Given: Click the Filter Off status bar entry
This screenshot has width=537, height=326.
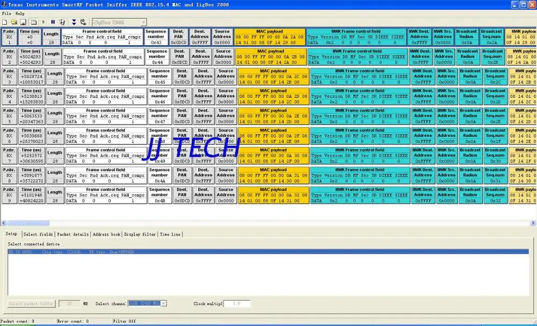Looking at the screenshot, I should tap(125, 321).
